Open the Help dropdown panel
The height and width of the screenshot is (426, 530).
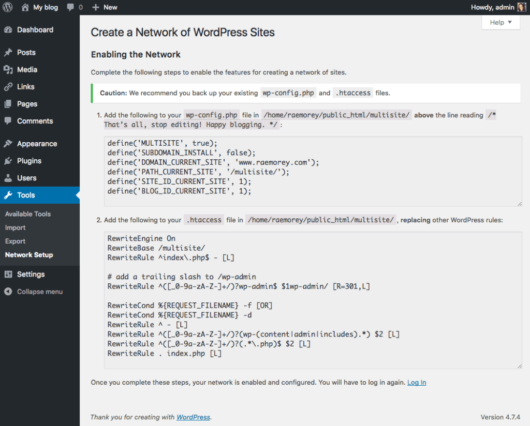tap(500, 22)
